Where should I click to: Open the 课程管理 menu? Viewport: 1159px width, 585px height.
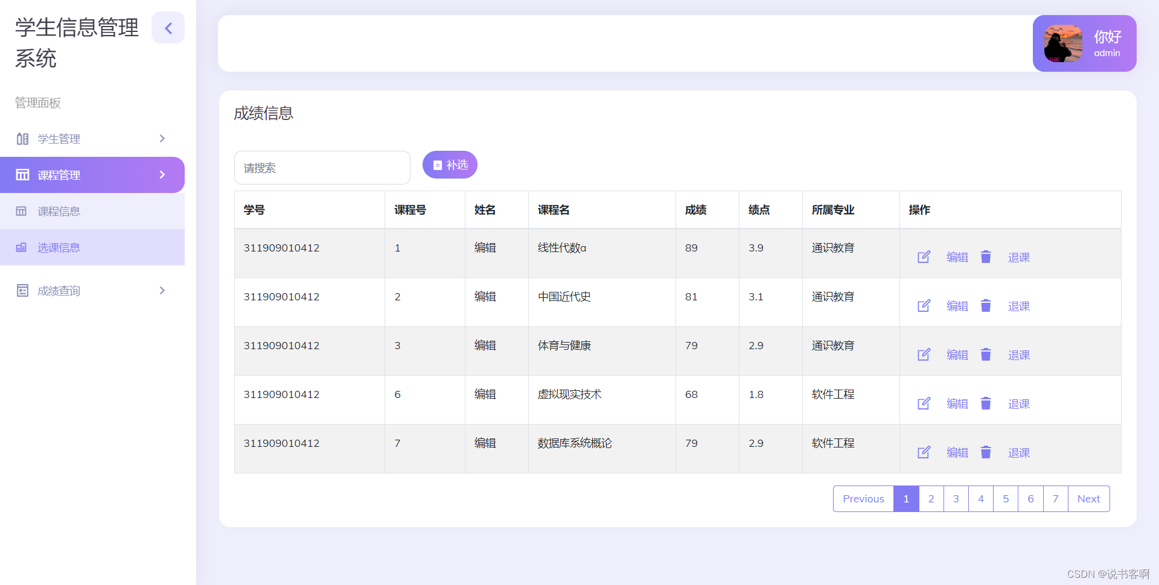(x=92, y=175)
